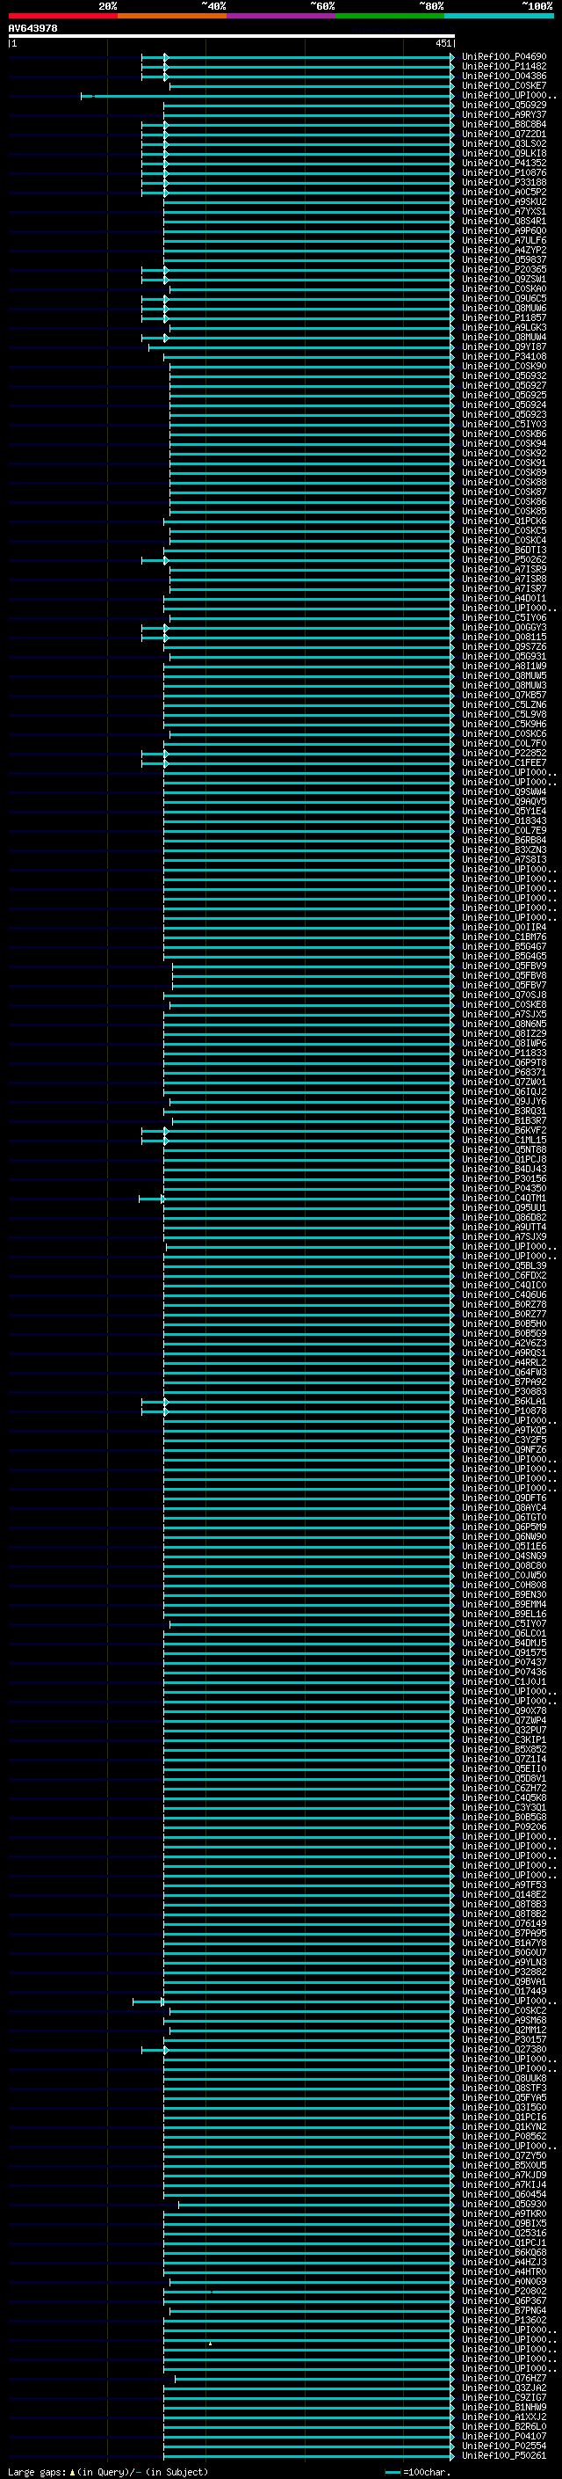The height and width of the screenshot is (2479, 562).
Task: Select hit label UniRef100_Q9LKI8
Action: pyautogui.click(x=504, y=153)
